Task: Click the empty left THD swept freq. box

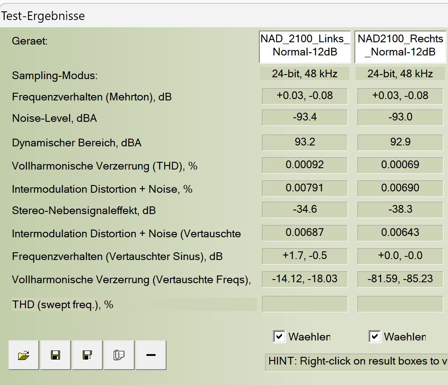Action: (305, 304)
